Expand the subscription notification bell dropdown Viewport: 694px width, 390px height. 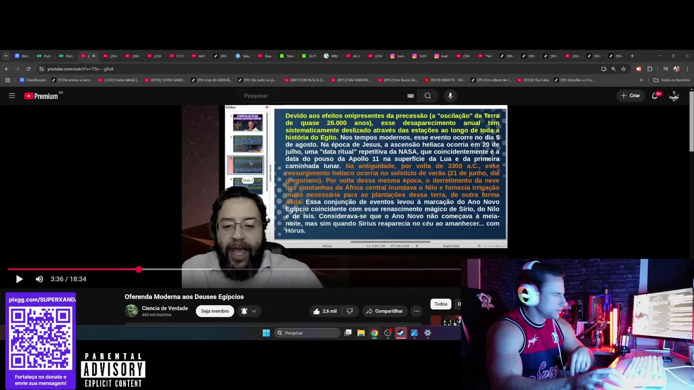[249, 311]
